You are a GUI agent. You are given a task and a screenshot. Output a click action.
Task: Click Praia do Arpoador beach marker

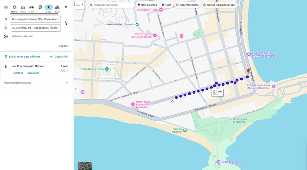point(185,130)
